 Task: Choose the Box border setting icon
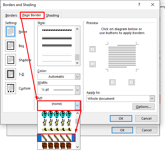11,46
